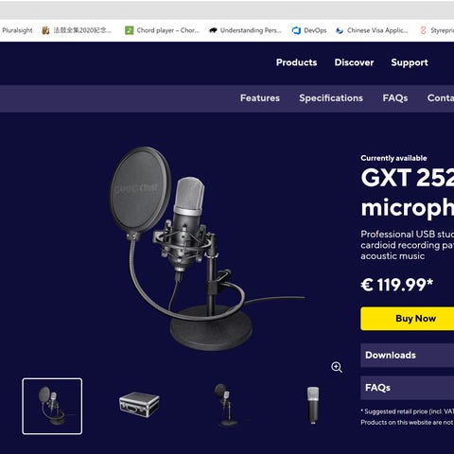Open the Support menu
The width and height of the screenshot is (454, 454).
[410, 62]
